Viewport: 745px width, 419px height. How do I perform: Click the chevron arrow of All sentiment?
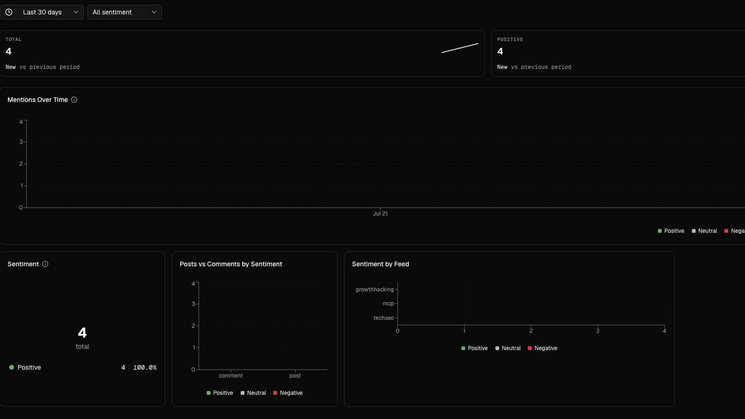click(x=154, y=12)
